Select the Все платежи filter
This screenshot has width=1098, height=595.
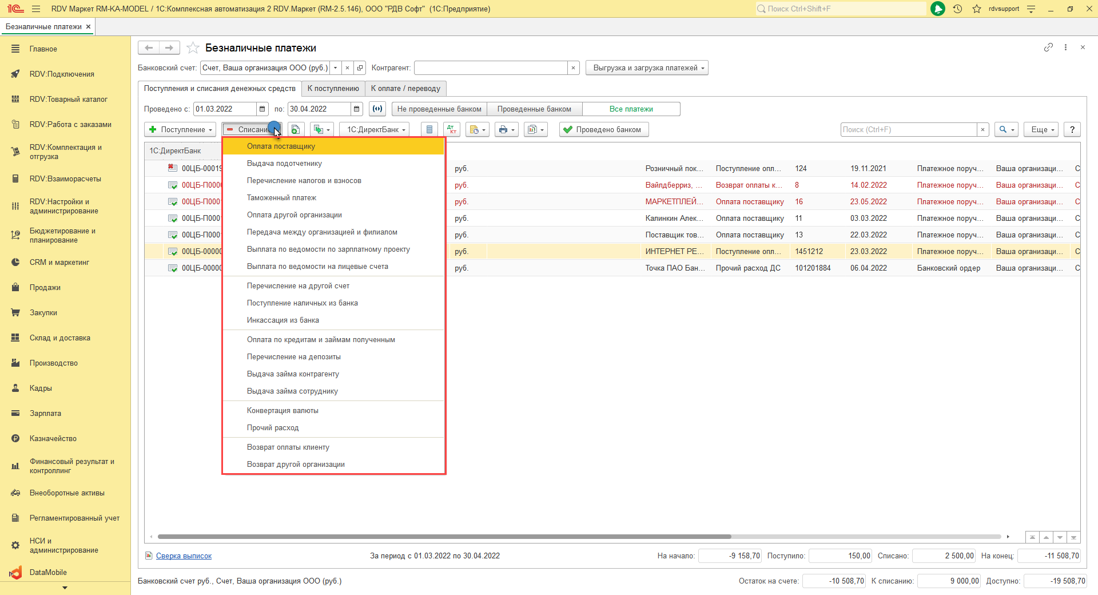tap(631, 109)
